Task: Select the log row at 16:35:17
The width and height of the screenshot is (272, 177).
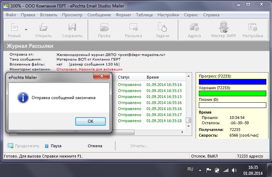Action: pyautogui.click(x=150, y=115)
